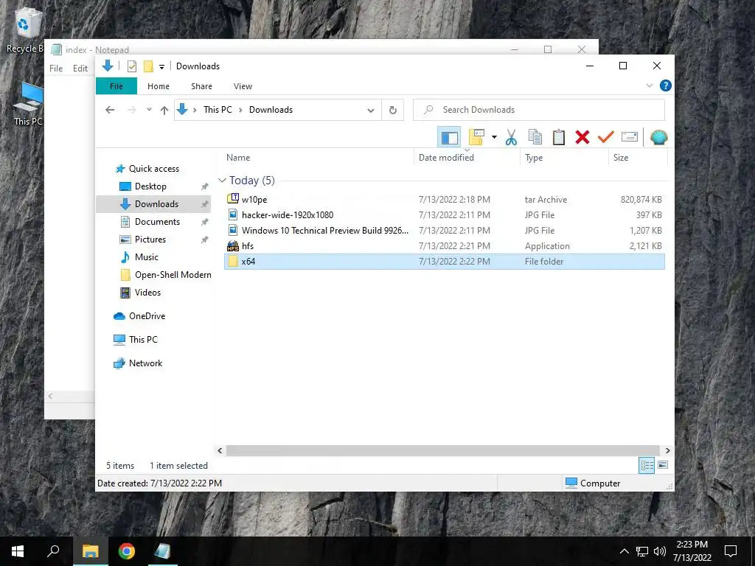Open Network in the navigation pane
Image resolution: width=755 pixels, height=566 pixels.
[x=145, y=363]
